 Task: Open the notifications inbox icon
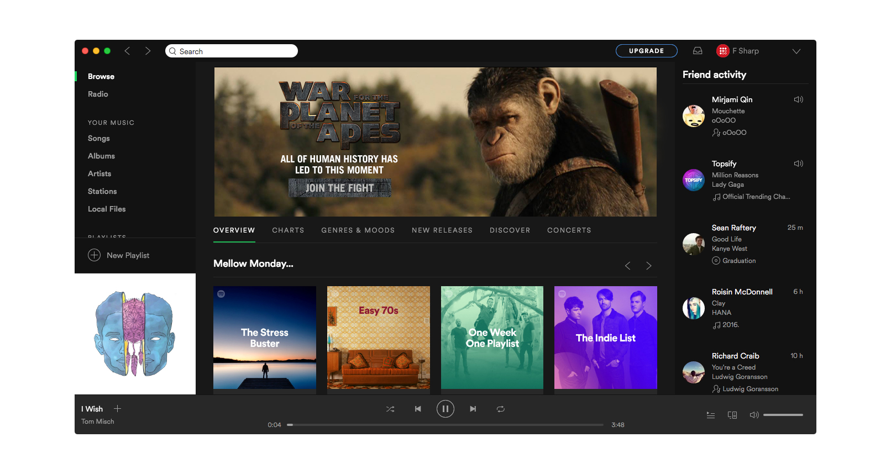(698, 51)
